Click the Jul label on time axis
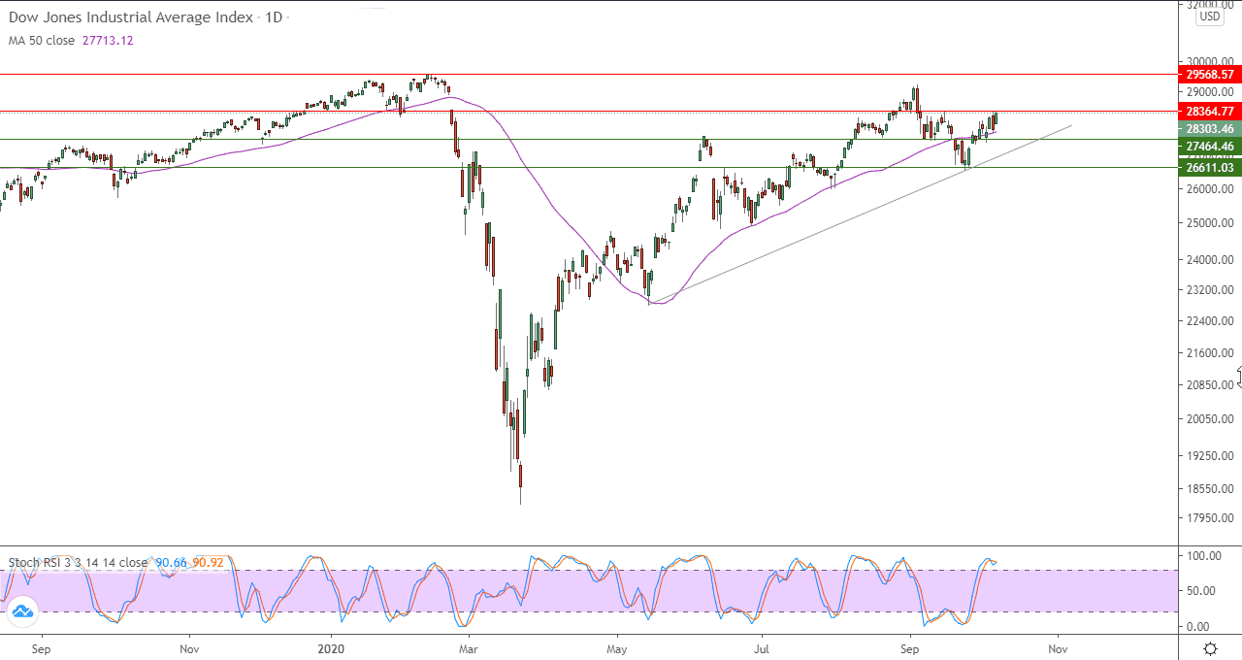 tap(762, 647)
